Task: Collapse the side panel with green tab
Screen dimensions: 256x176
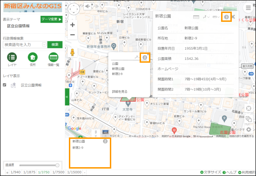Action: click(x=67, y=97)
